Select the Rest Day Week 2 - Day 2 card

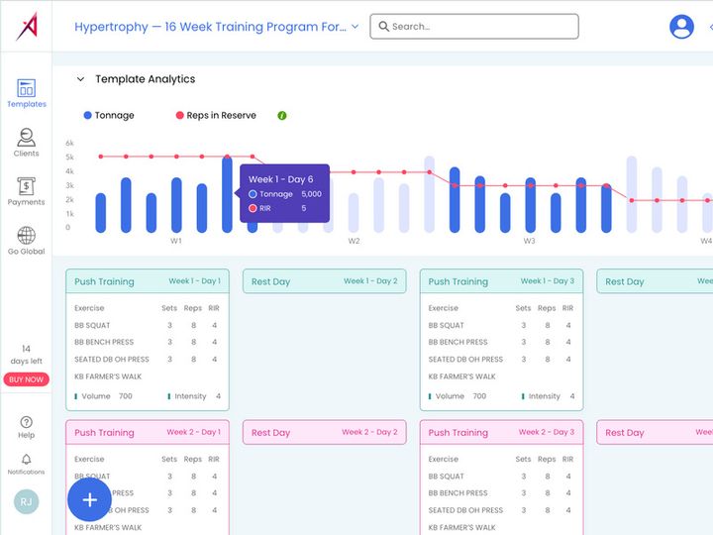[x=324, y=432]
